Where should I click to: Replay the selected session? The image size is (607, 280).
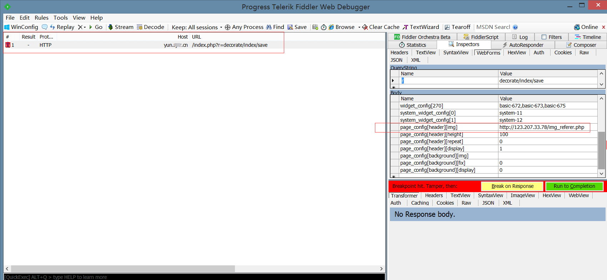pos(62,27)
